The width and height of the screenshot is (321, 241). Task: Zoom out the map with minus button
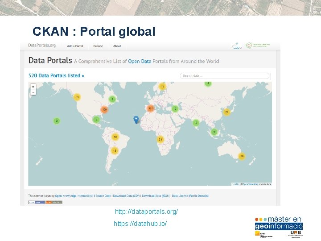(x=33, y=92)
